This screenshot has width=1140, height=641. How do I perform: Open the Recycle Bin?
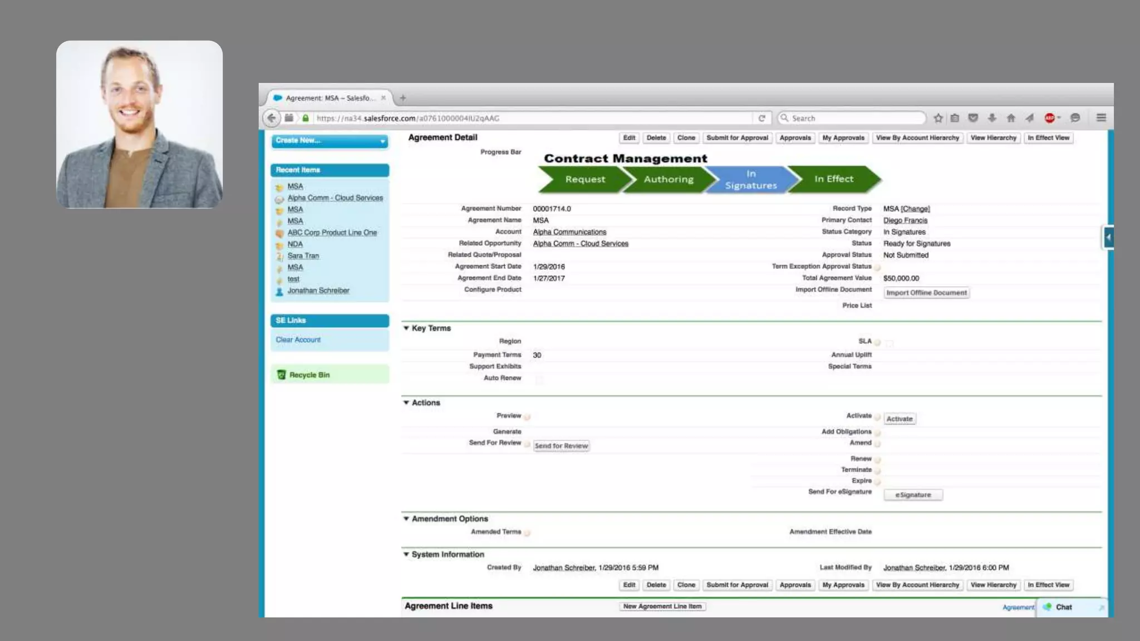tap(309, 375)
